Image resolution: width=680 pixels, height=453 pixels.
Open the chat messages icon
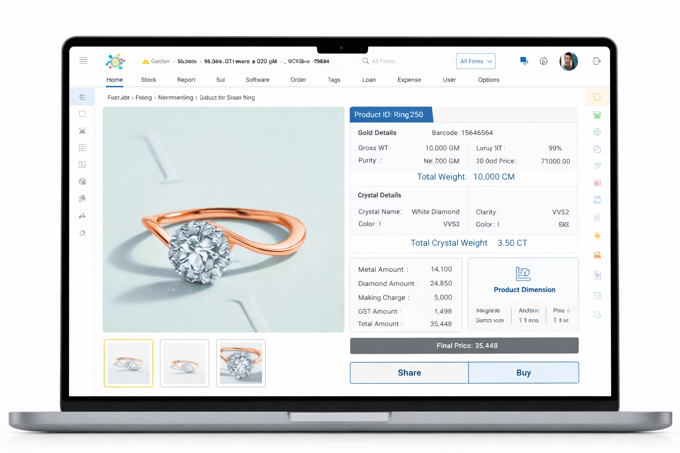pos(524,61)
